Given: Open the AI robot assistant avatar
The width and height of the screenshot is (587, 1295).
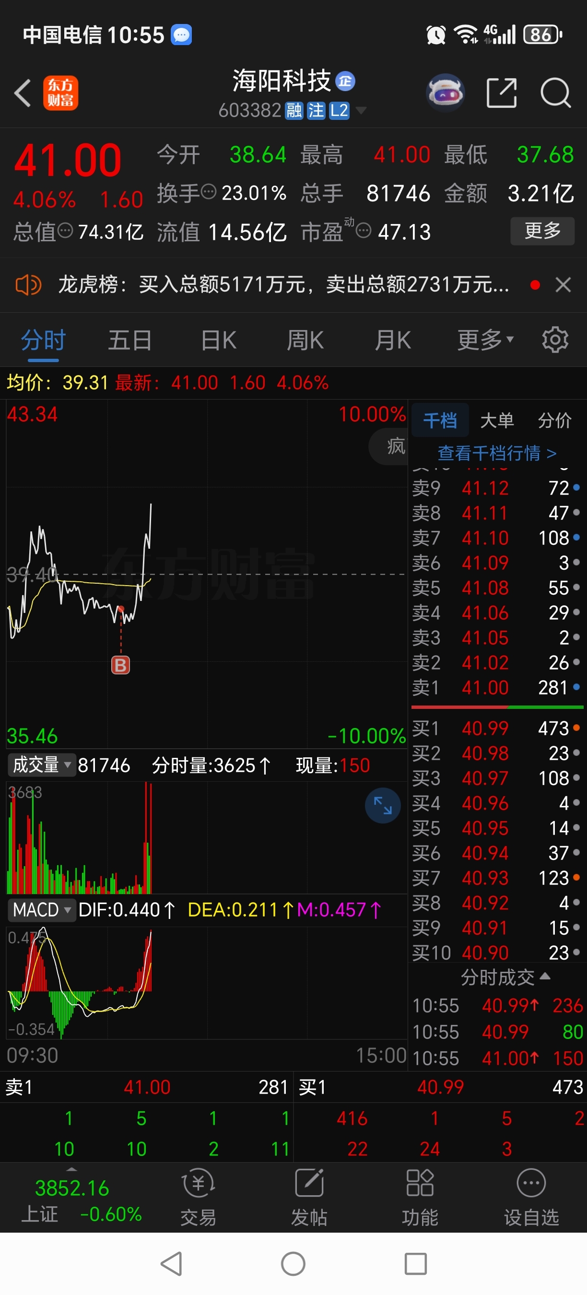Looking at the screenshot, I should coord(445,93).
